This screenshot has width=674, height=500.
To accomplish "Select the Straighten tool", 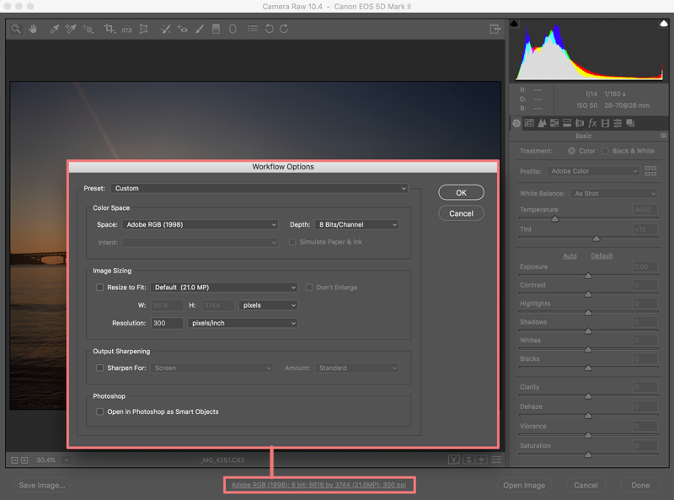I will click(x=127, y=29).
